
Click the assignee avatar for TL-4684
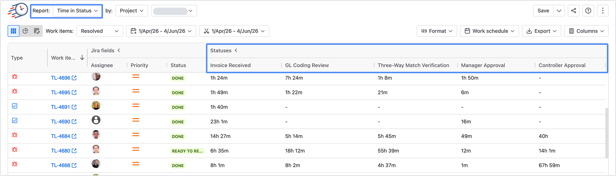pos(96,134)
